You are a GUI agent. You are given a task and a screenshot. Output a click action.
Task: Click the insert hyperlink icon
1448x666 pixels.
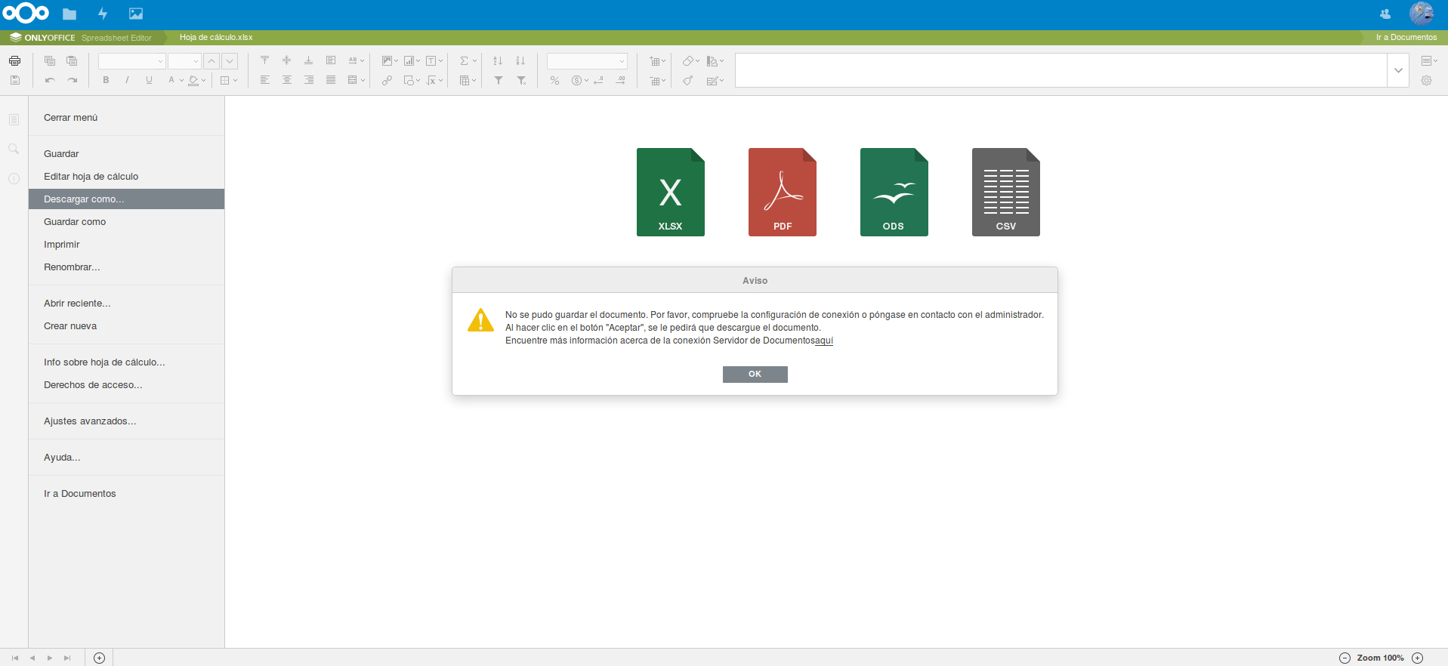(x=387, y=80)
